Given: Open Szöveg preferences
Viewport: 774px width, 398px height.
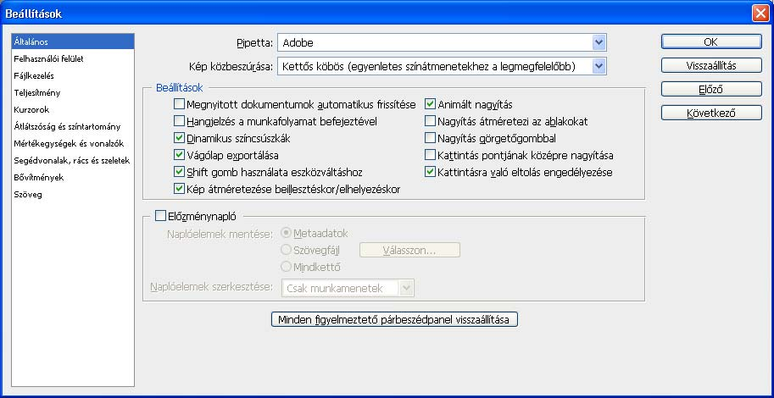Looking at the screenshot, I should 73,194.
